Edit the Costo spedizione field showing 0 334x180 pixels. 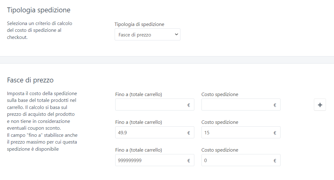236,161
